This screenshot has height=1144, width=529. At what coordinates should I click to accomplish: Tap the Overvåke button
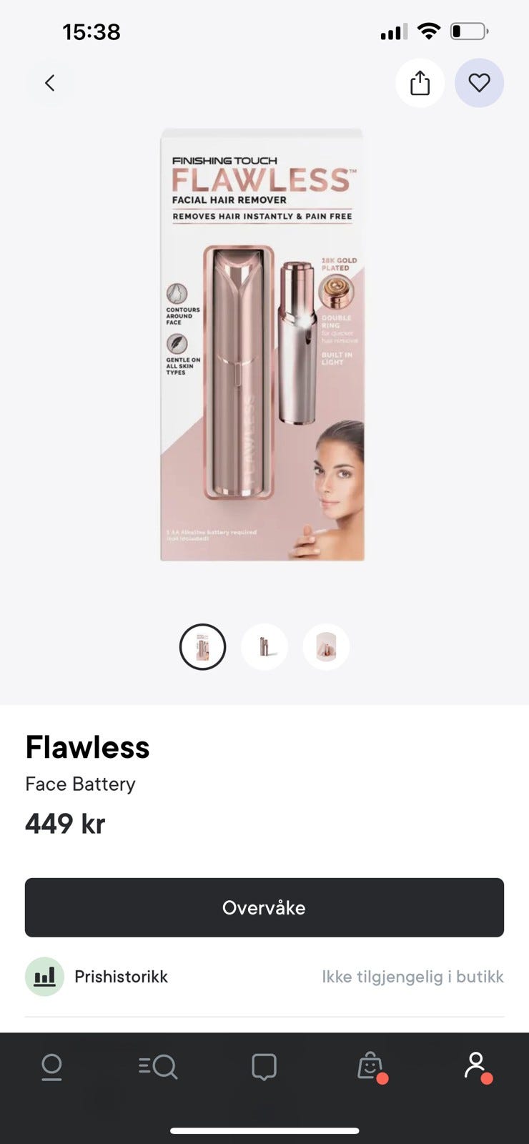pos(264,907)
